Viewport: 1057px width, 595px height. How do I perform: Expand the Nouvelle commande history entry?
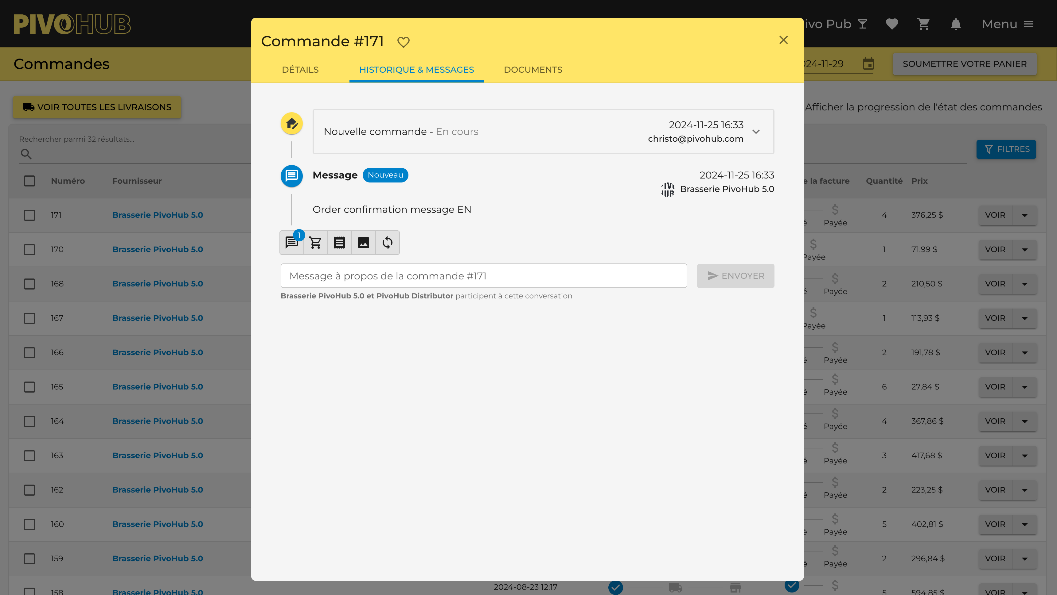click(x=756, y=132)
